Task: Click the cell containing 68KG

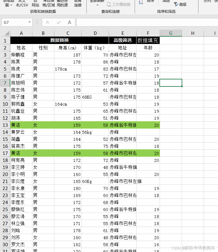Action: [x=95, y=97]
